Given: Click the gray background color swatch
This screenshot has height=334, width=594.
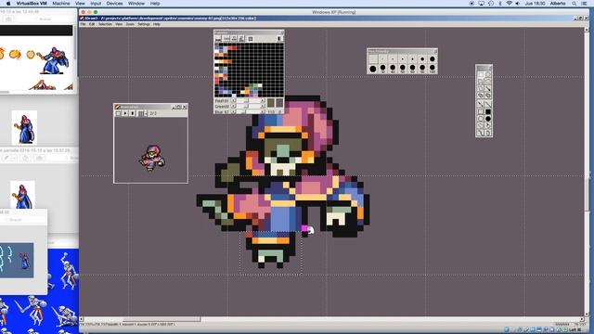Looking at the screenshot, I should (279, 102).
